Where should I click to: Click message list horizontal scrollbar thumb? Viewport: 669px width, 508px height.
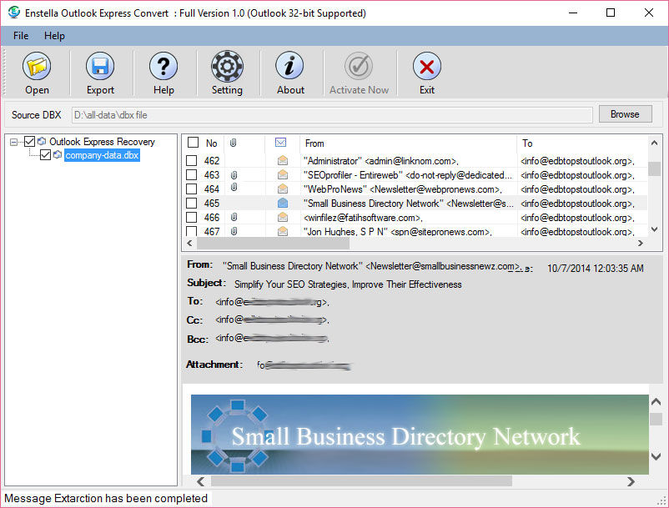coord(273,243)
